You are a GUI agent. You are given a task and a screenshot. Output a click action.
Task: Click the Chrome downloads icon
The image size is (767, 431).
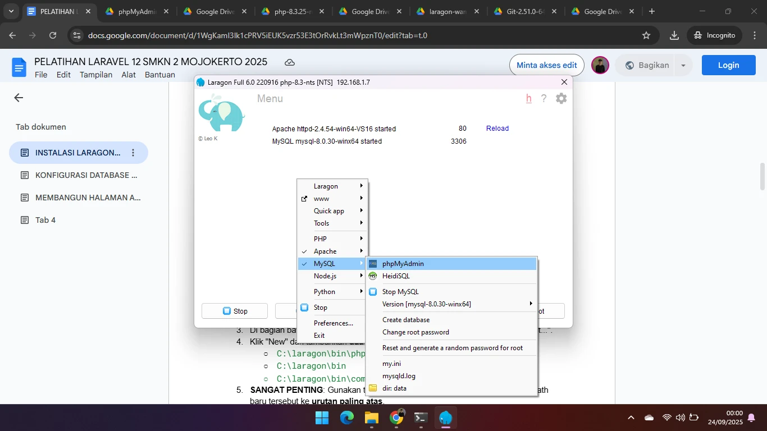pyautogui.click(x=674, y=35)
